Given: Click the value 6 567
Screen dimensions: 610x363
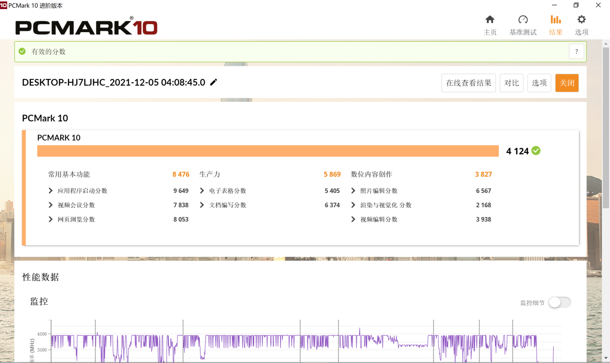Looking at the screenshot, I should pos(483,191).
